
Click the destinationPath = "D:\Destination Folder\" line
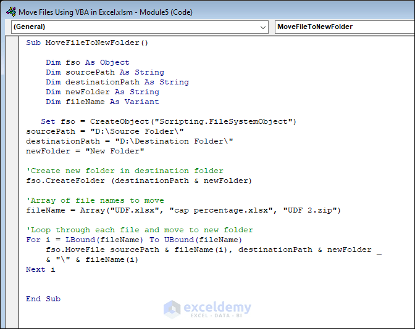[130, 141]
